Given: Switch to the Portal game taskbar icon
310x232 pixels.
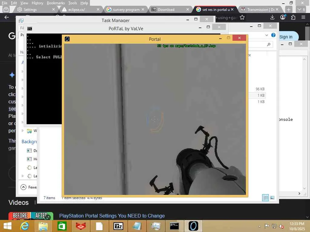Looking at the screenshot, I should 193,226.
